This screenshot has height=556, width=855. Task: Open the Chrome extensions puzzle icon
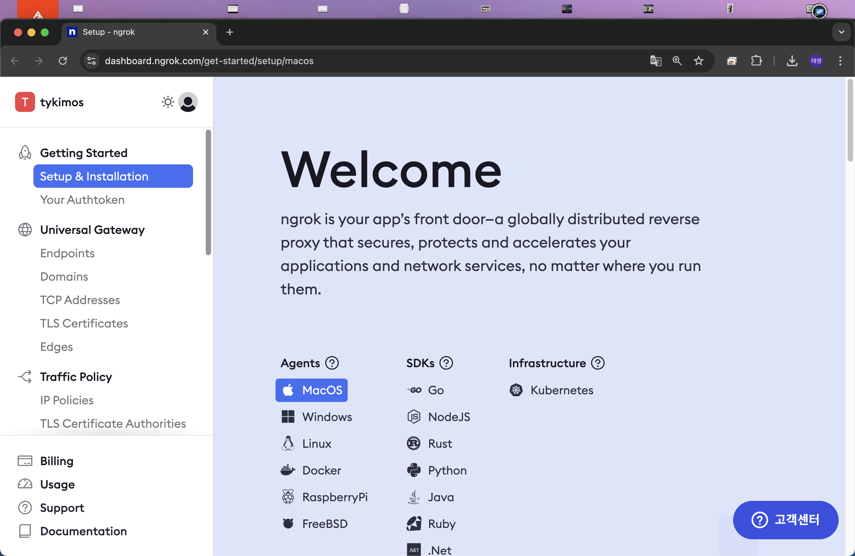[x=756, y=61]
